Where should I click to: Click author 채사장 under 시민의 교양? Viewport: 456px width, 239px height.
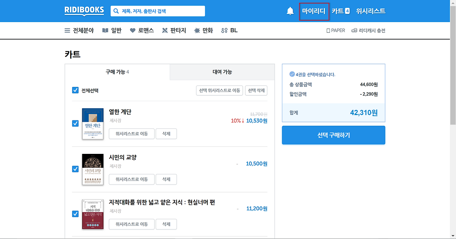[115, 166]
